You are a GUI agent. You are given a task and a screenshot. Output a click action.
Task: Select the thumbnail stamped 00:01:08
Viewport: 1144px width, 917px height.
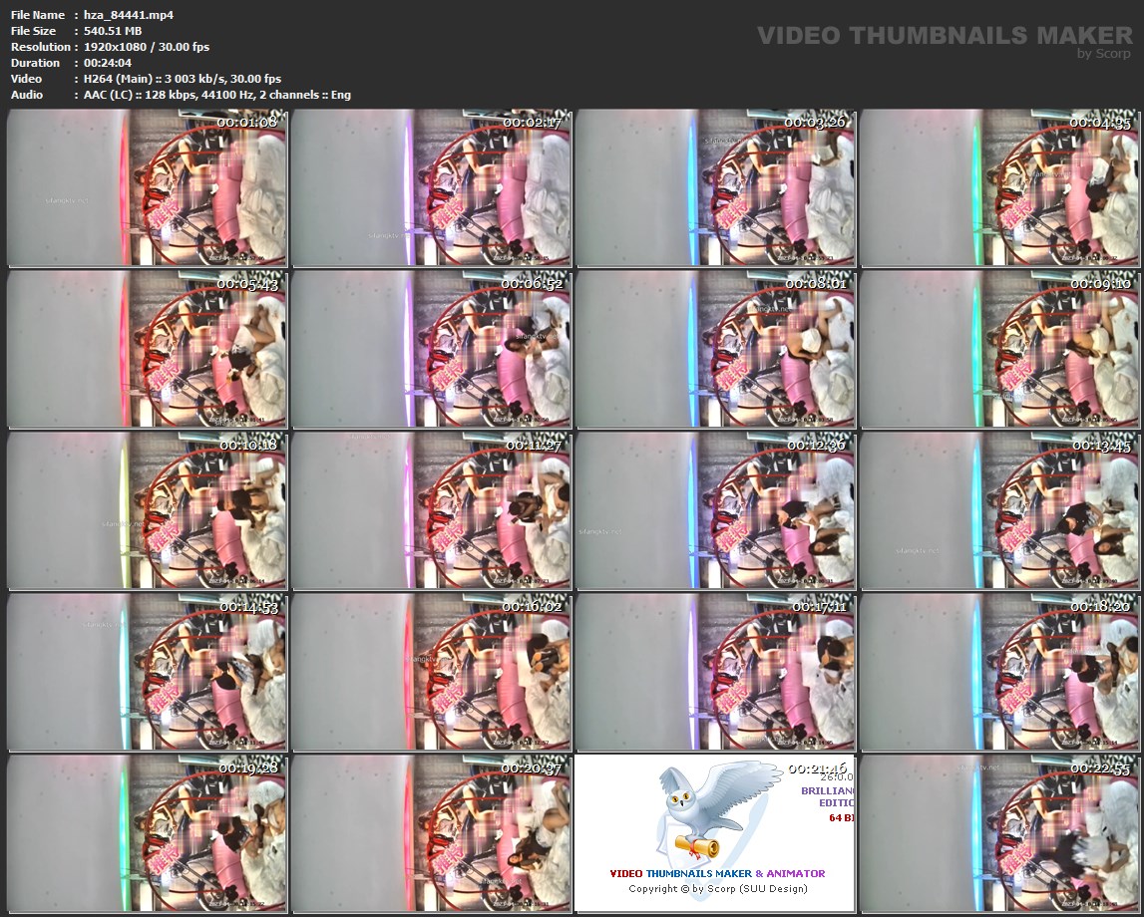click(x=147, y=188)
